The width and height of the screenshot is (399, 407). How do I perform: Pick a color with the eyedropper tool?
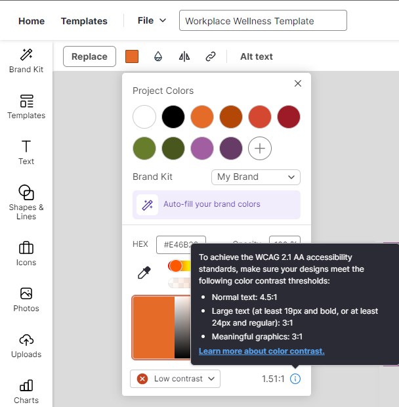(x=144, y=272)
